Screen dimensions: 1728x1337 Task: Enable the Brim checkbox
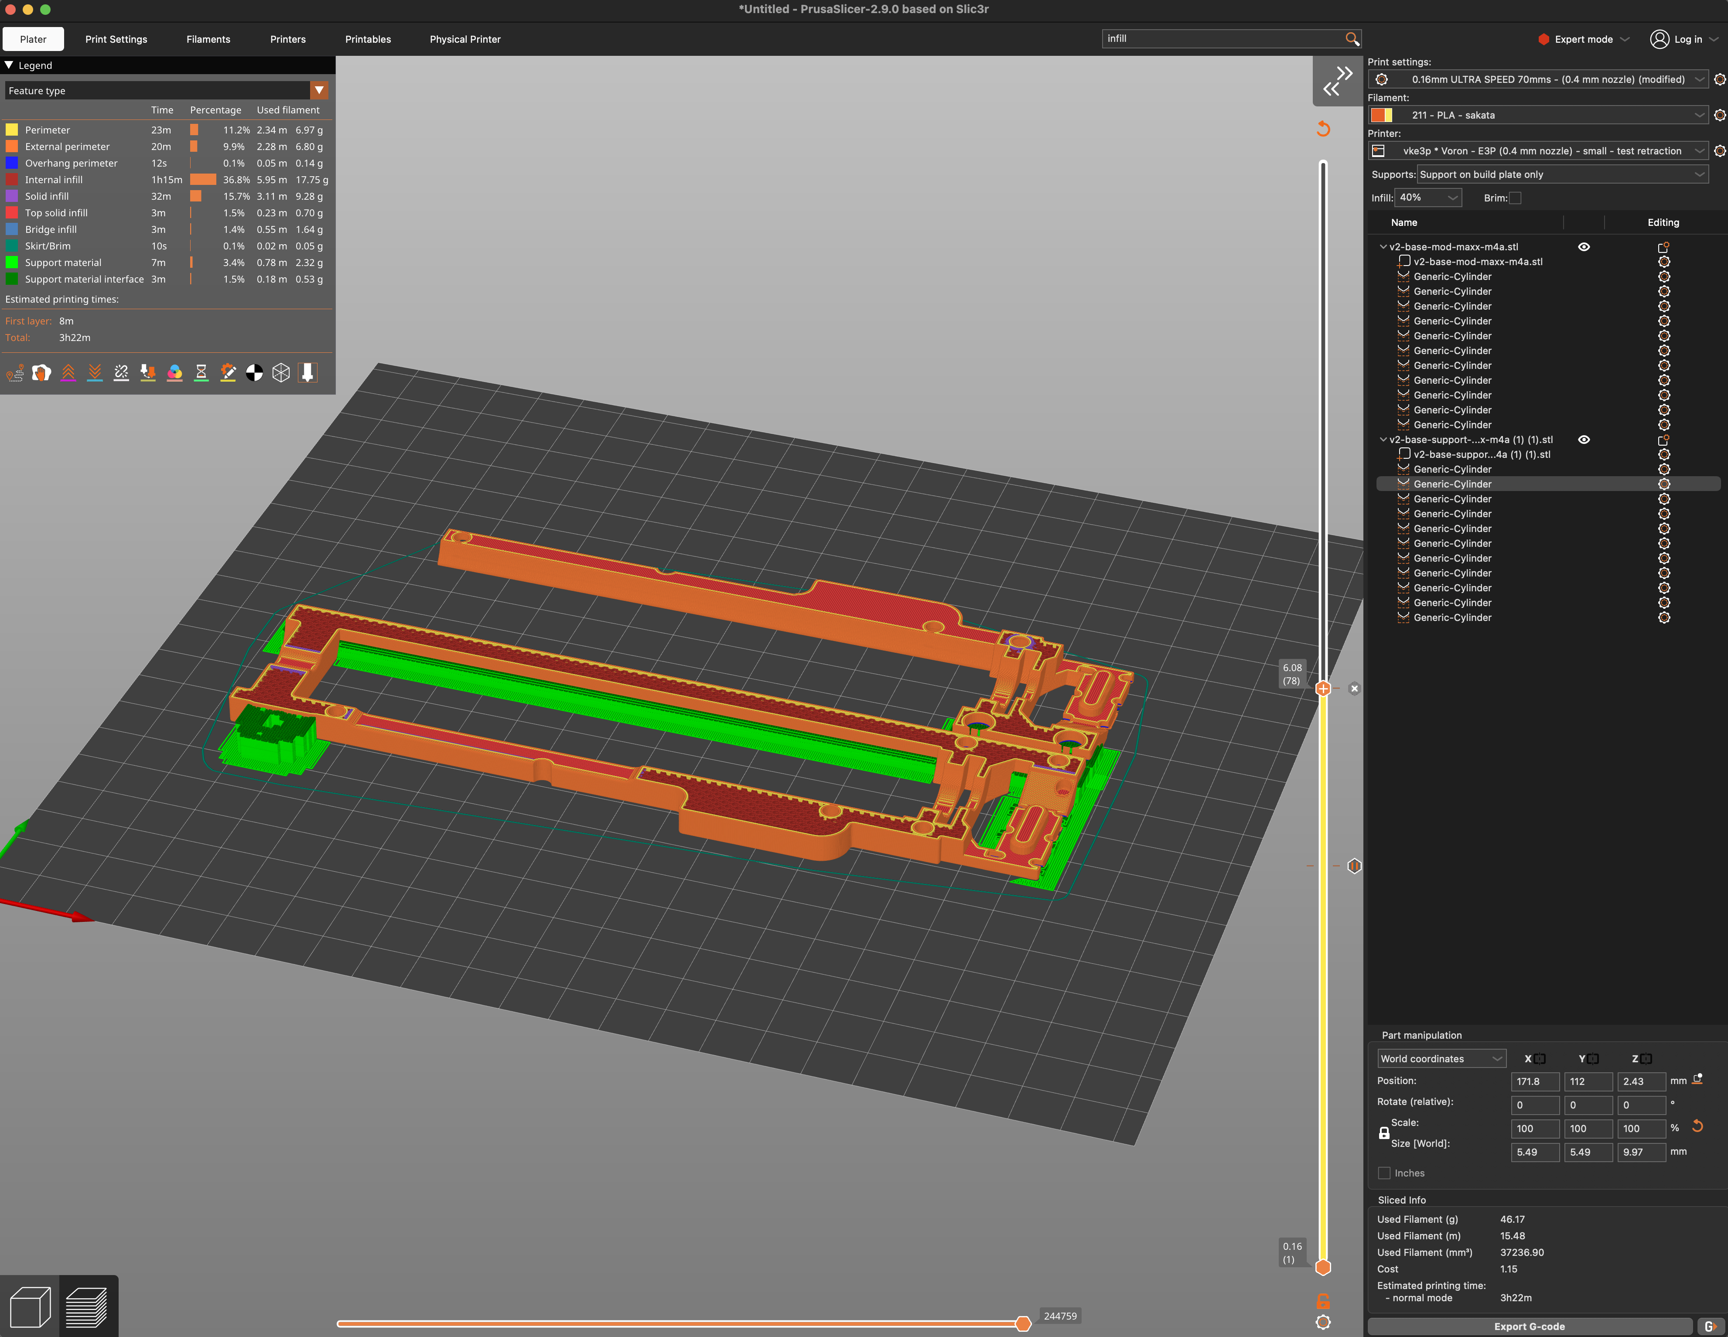point(1514,198)
